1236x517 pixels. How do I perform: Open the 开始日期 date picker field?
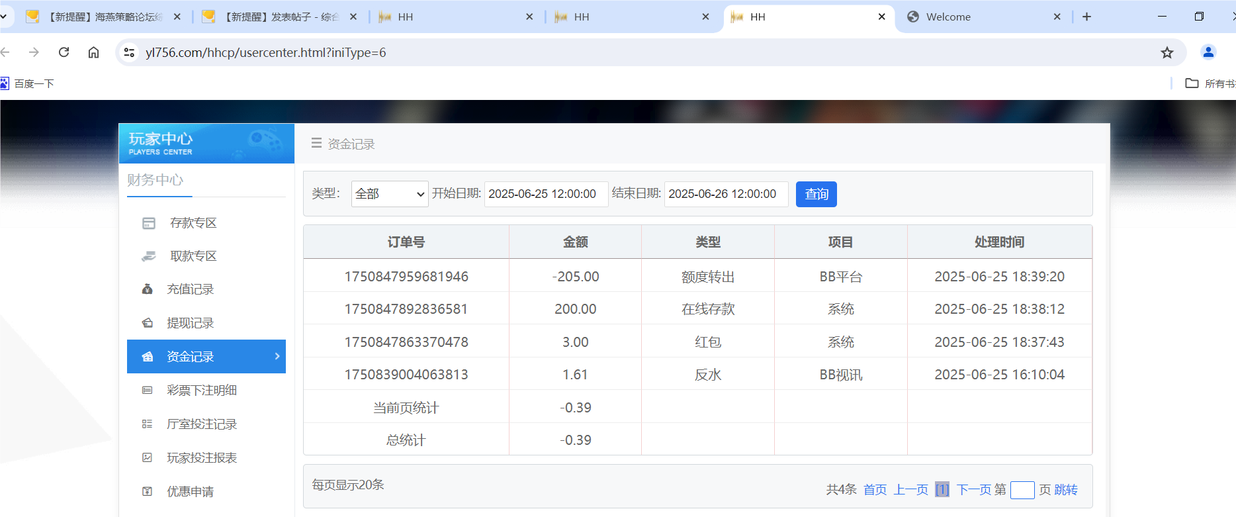click(546, 194)
